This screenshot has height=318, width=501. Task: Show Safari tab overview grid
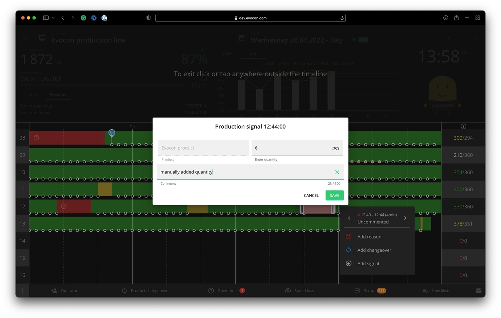[477, 18]
